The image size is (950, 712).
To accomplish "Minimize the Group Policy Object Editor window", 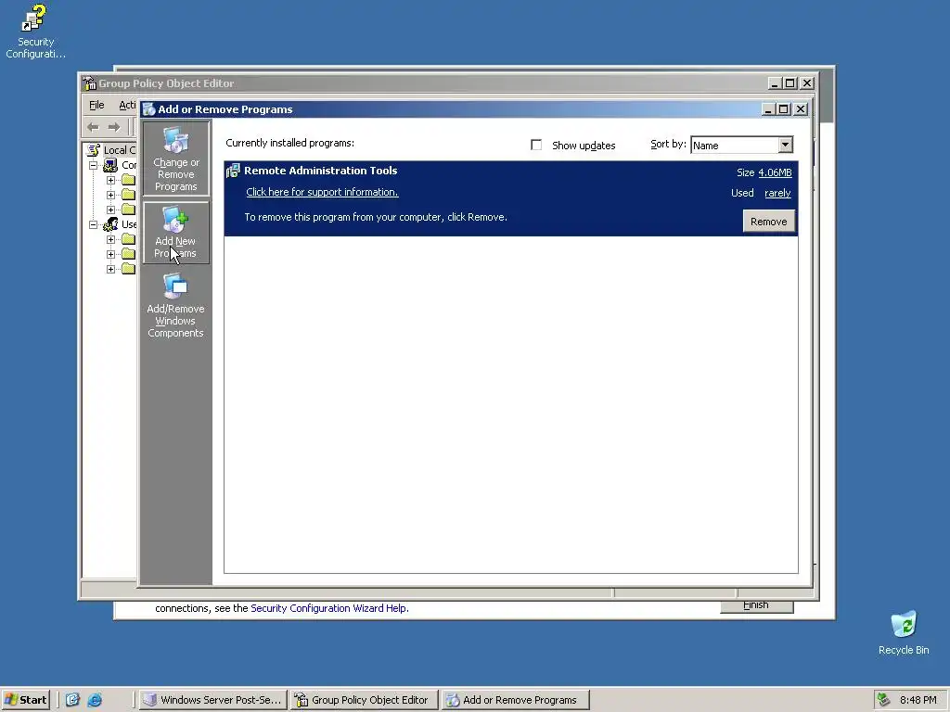I will point(775,83).
